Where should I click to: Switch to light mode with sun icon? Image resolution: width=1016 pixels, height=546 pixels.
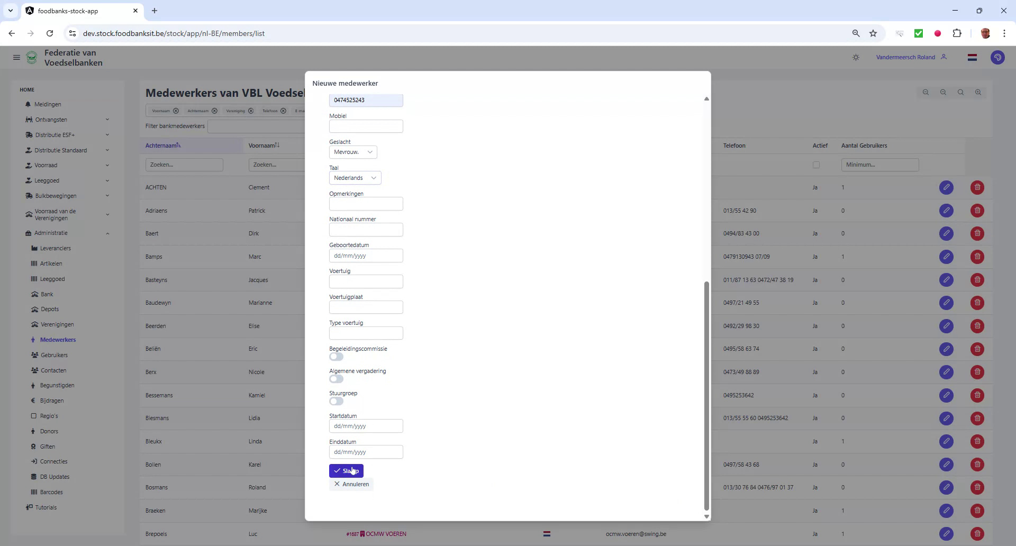click(x=856, y=57)
